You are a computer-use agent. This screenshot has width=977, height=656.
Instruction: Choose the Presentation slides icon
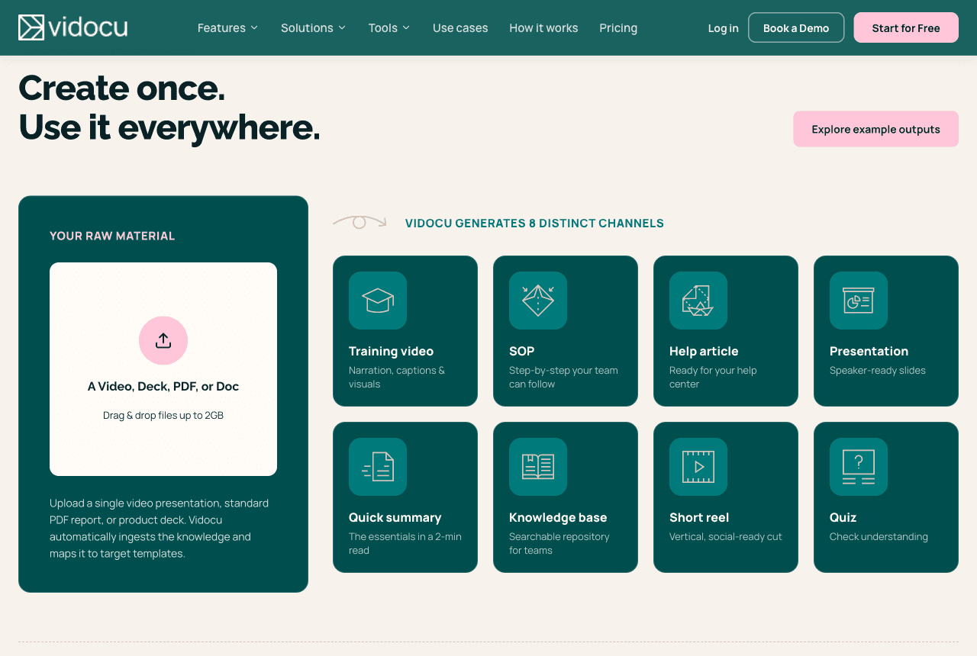859,301
